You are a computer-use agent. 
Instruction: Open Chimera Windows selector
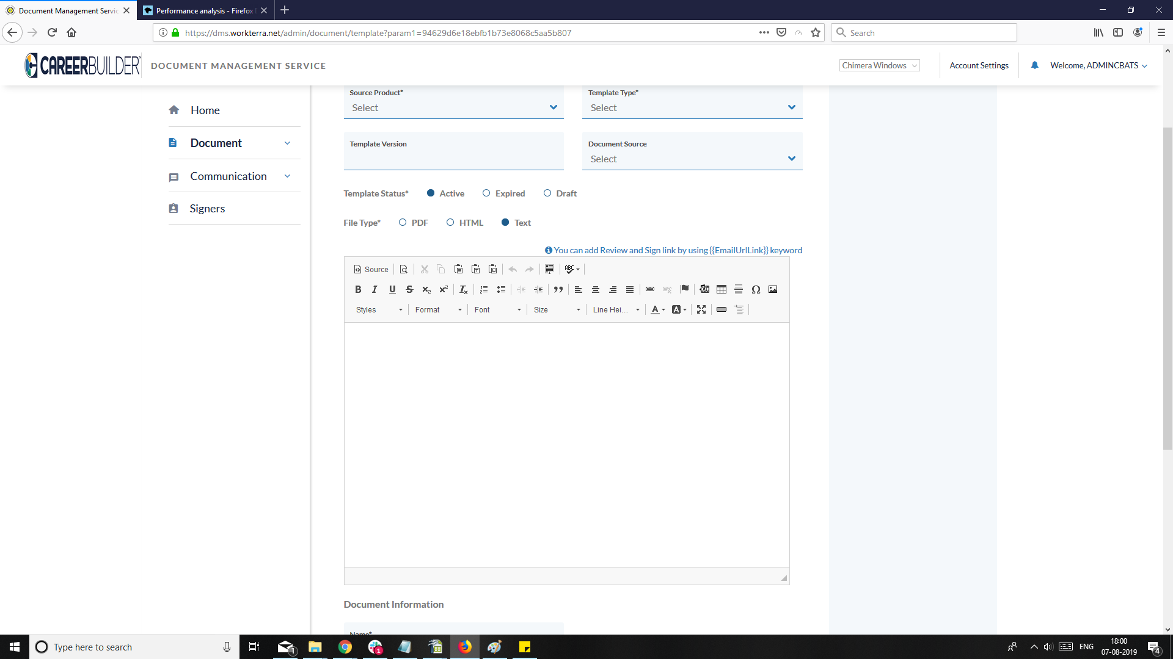tap(879, 66)
